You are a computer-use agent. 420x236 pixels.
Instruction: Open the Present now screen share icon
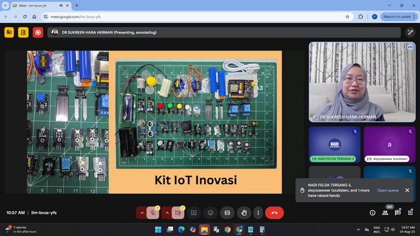[194, 213]
